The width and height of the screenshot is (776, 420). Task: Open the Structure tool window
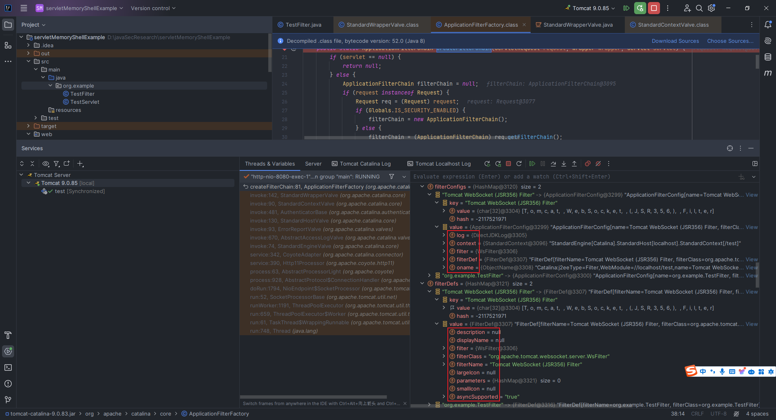coord(8,45)
